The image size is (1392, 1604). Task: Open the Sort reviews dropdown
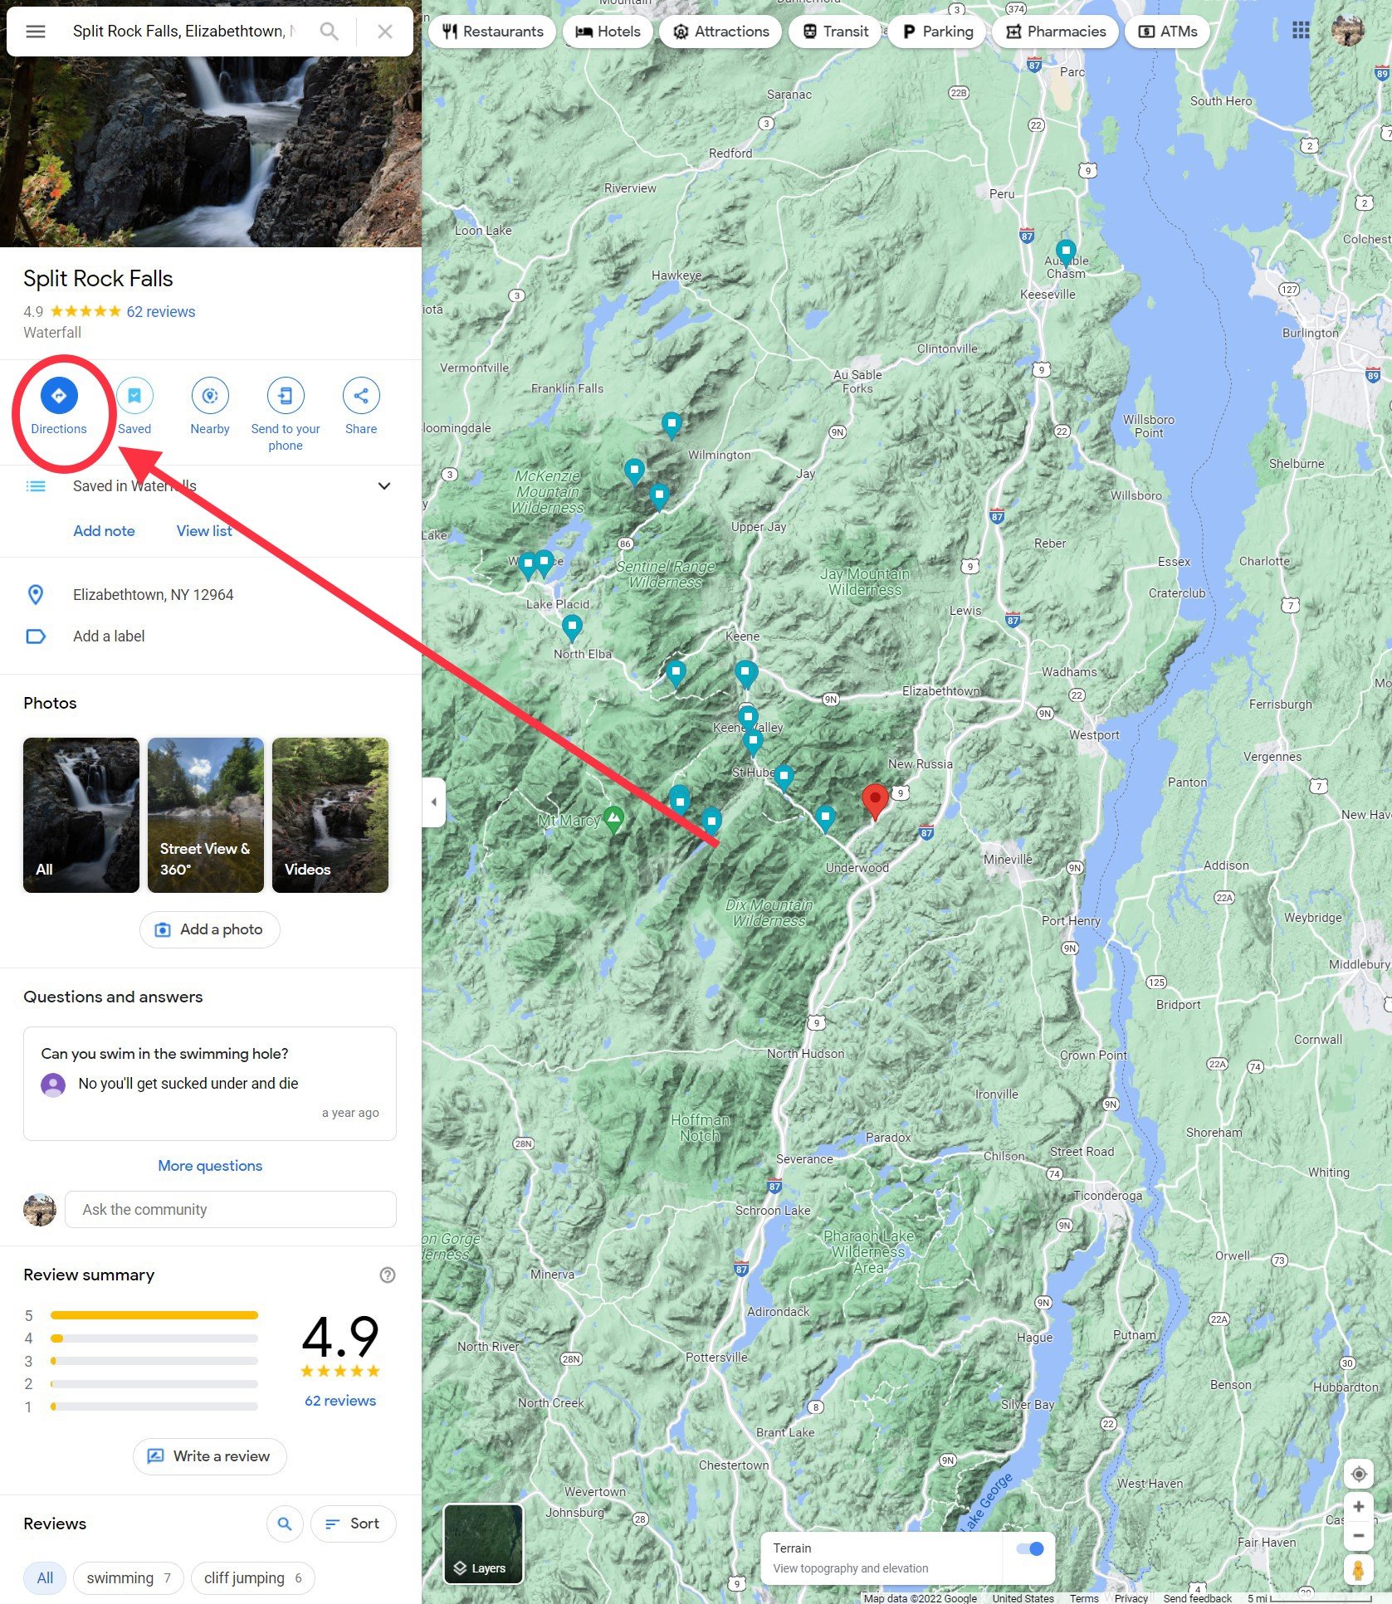pyautogui.click(x=353, y=1524)
